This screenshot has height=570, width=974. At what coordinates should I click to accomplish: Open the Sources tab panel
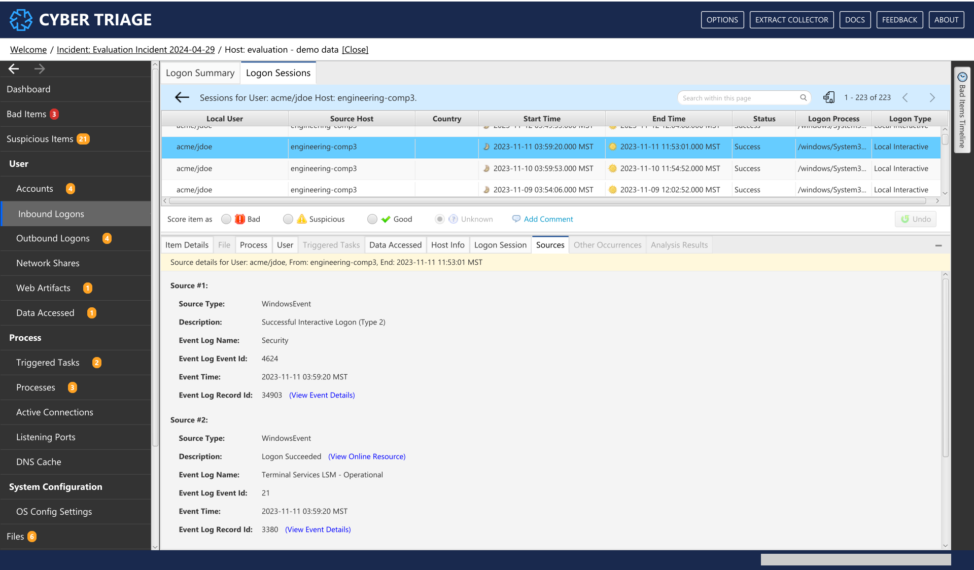[549, 245]
